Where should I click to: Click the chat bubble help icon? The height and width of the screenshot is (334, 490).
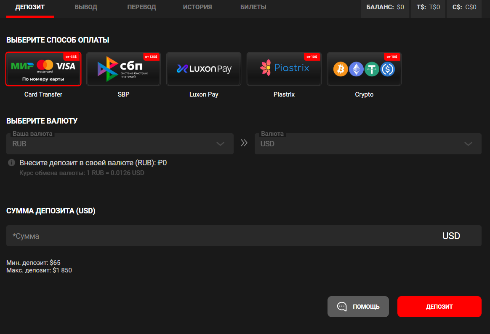pyautogui.click(x=342, y=307)
